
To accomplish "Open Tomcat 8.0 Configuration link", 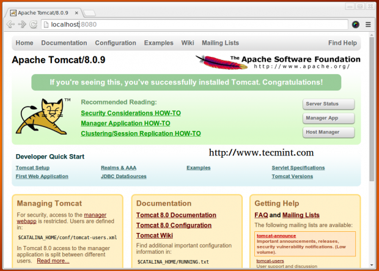I will [x=174, y=225].
